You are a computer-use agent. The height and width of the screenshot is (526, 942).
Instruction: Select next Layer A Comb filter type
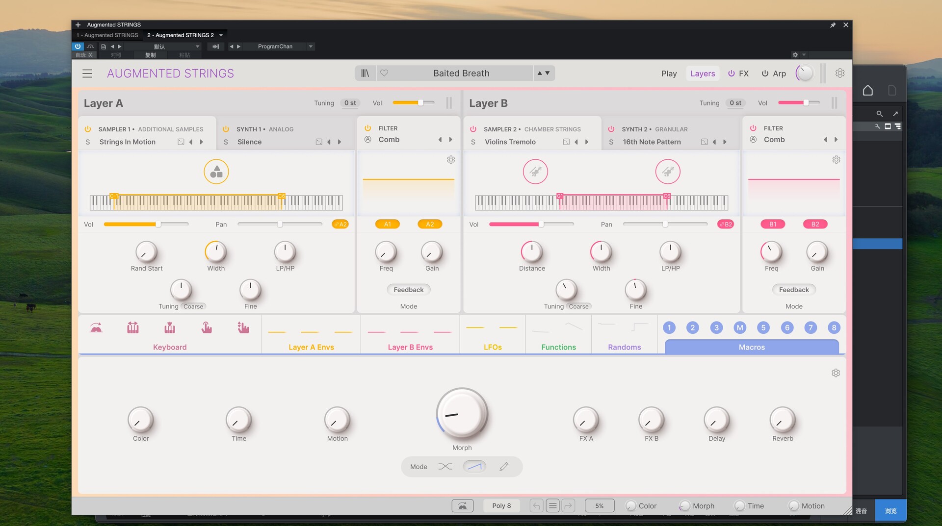(450, 140)
